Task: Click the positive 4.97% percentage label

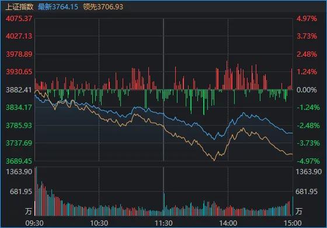Action: point(307,18)
